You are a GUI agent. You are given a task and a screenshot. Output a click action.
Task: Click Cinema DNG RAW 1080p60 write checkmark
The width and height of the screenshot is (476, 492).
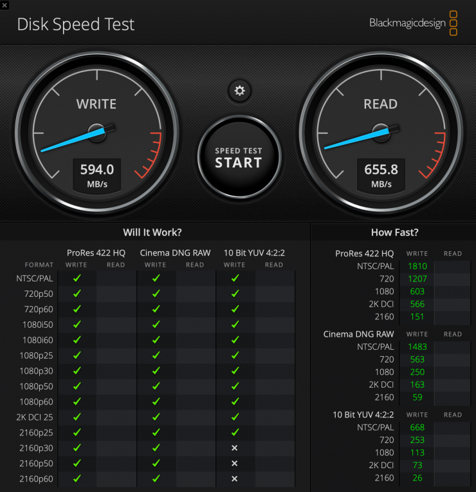[156, 402]
